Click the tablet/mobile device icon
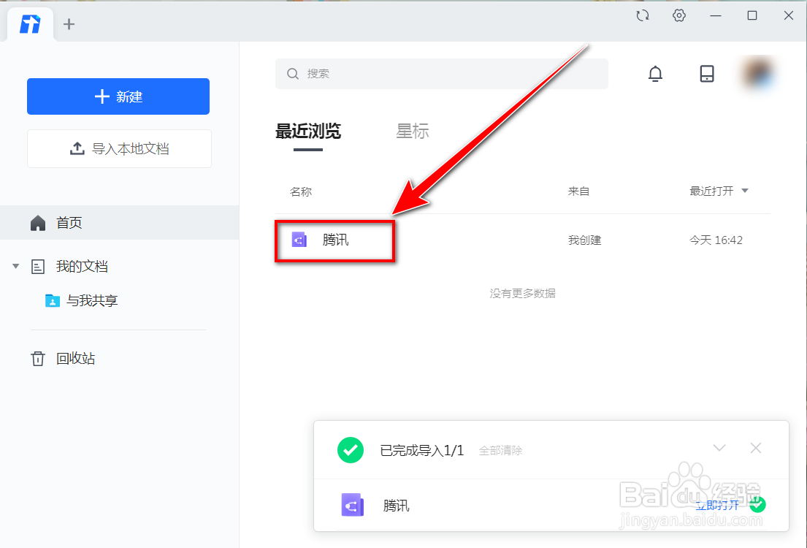Viewport: 807px width, 548px height. (x=707, y=74)
